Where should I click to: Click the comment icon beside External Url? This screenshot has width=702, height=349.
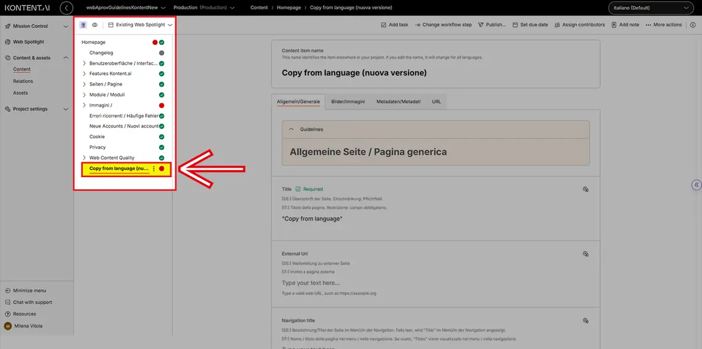tap(586, 254)
